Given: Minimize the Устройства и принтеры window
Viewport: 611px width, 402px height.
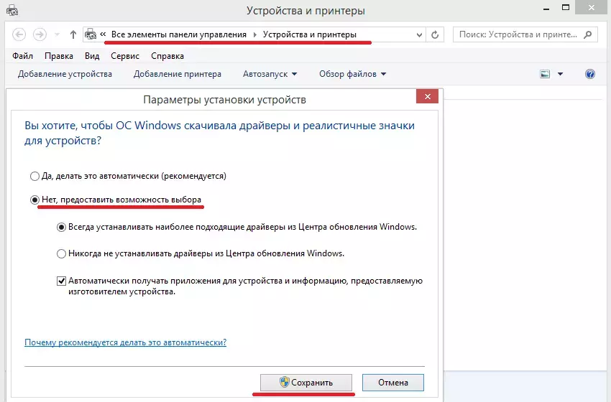Looking at the screenshot, I should tap(546, 9).
